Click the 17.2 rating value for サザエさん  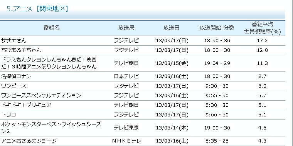coord(263,41)
